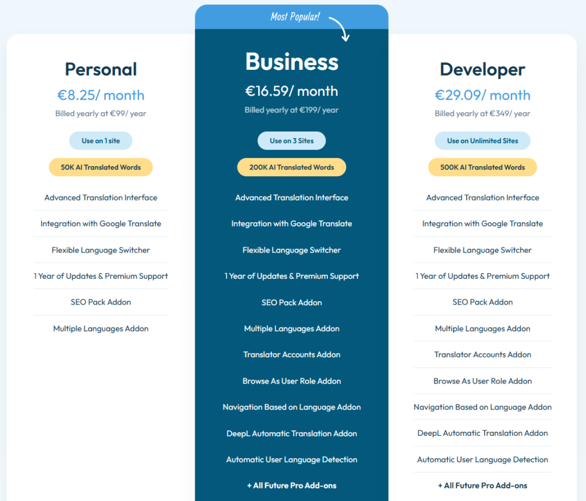
Task: Click the 'Use on 3 Sites' badge
Action: coord(292,141)
